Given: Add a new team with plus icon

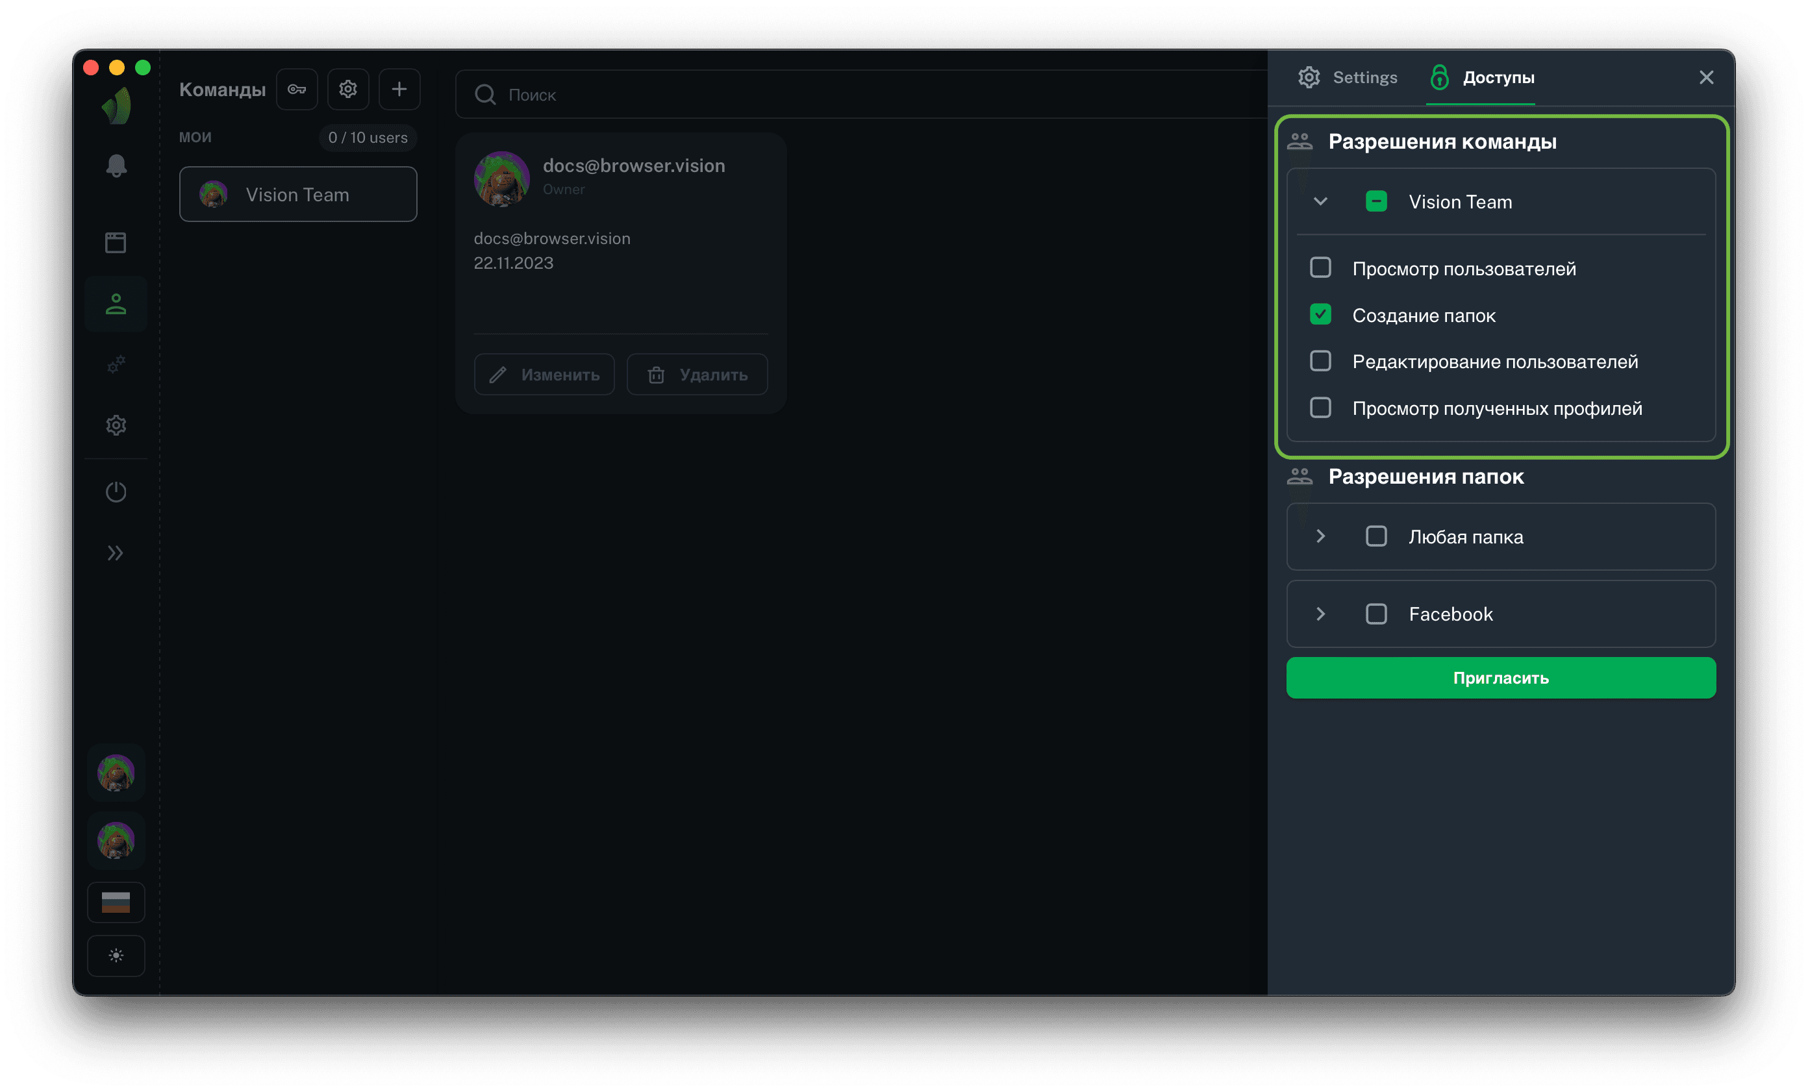Looking at the screenshot, I should (x=399, y=90).
